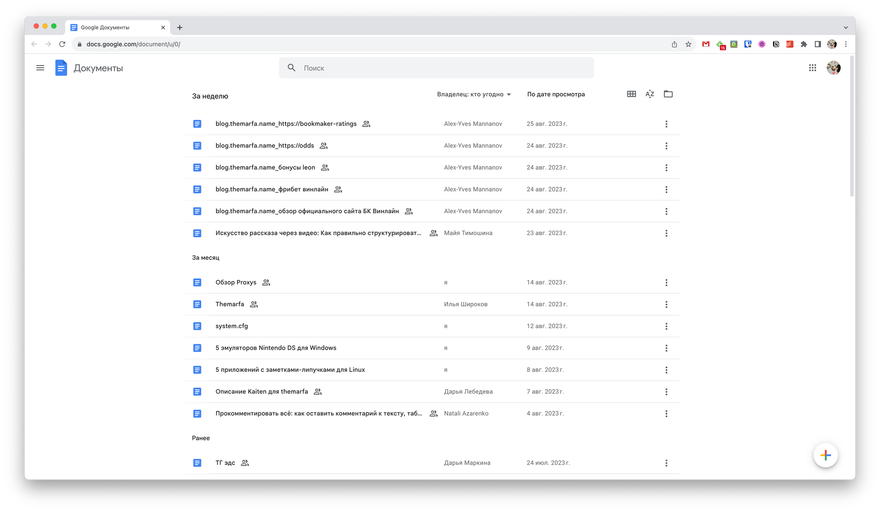880x512 pixels.
Task: Bookmark this page with star icon
Action: pos(688,44)
